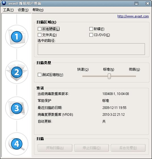Click the 停止扫描(O) button
This screenshot has width=152, height=159.
[92, 148]
